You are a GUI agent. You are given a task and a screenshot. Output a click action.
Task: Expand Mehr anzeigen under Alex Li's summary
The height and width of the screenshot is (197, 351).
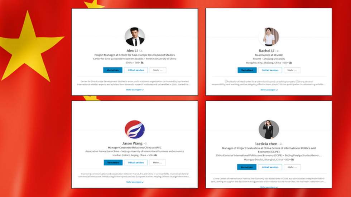click(135, 90)
